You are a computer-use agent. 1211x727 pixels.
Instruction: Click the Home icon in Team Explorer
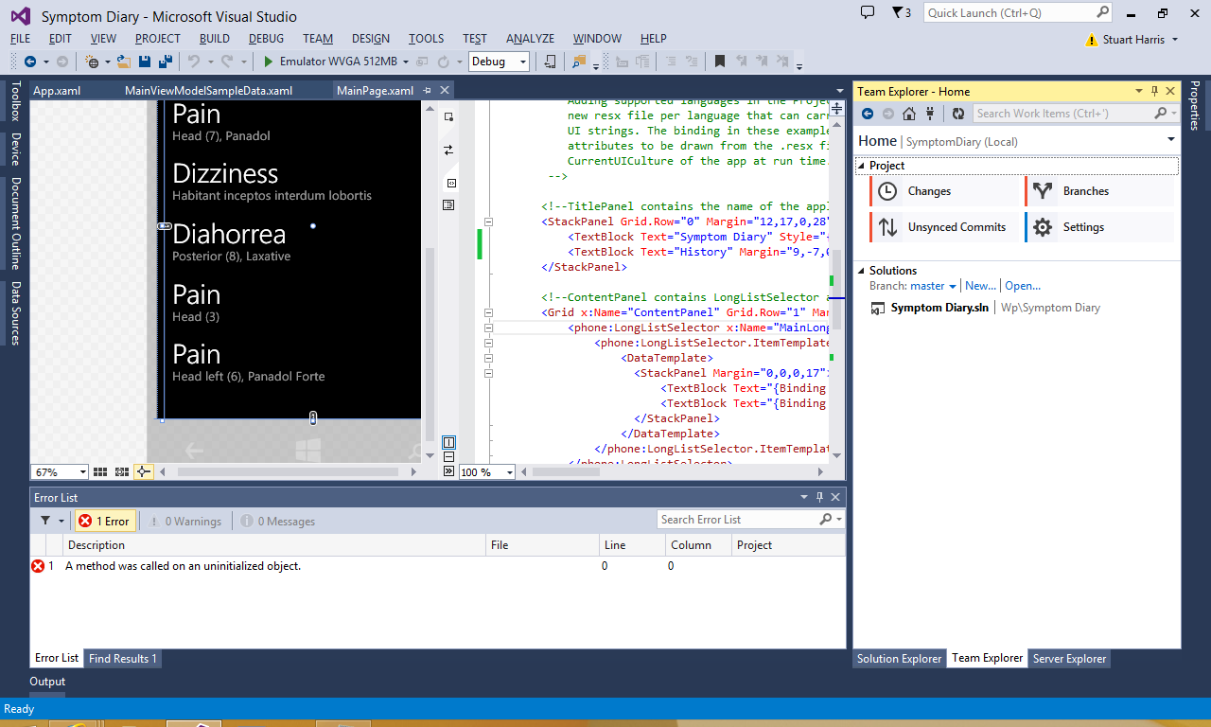coord(909,114)
